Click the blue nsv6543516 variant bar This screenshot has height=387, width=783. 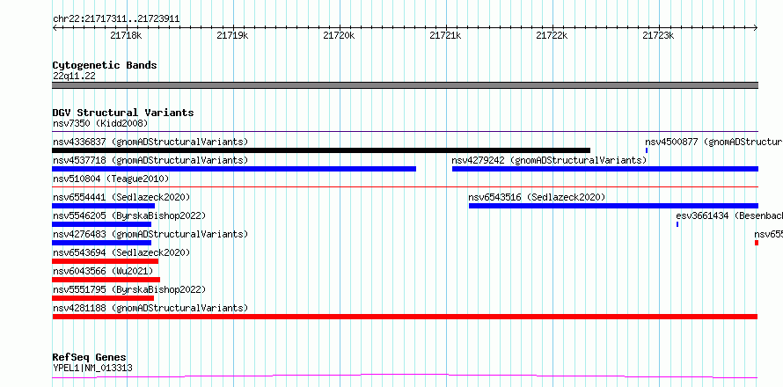coord(613,206)
